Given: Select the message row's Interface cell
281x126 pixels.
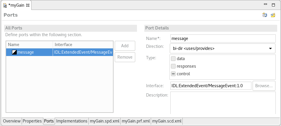Looking at the screenshot, I should tap(83, 52).
